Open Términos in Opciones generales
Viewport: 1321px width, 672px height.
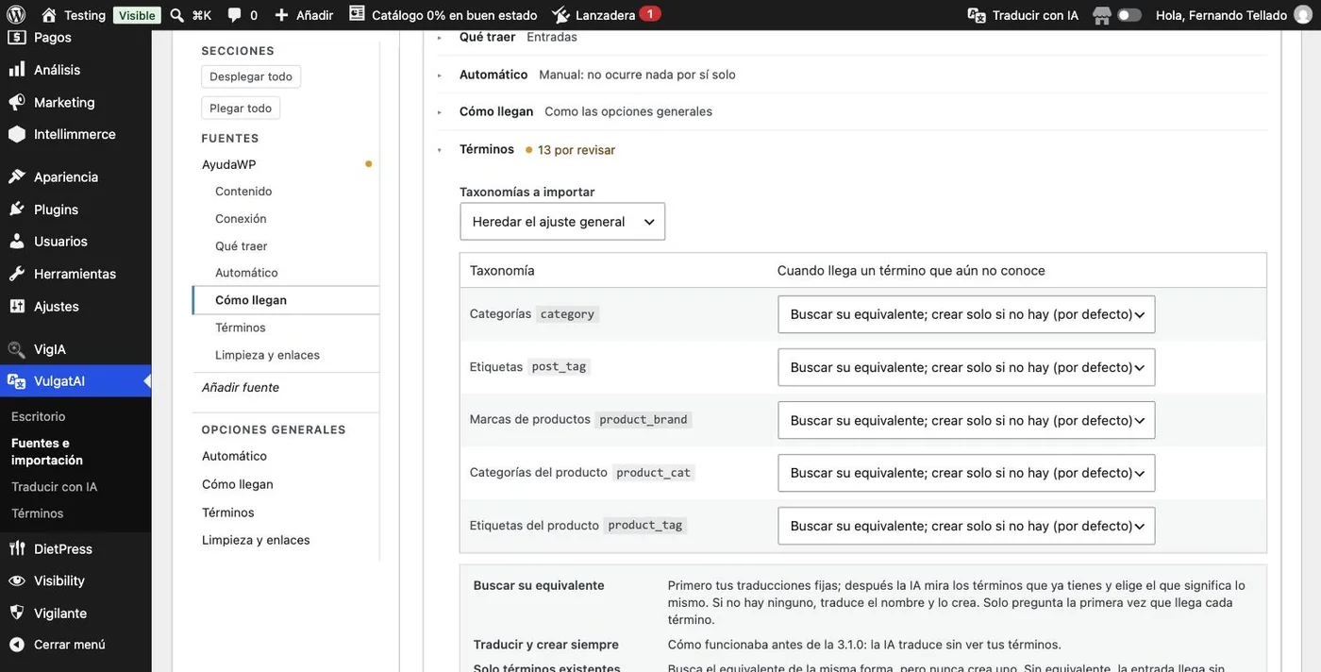(x=228, y=512)
